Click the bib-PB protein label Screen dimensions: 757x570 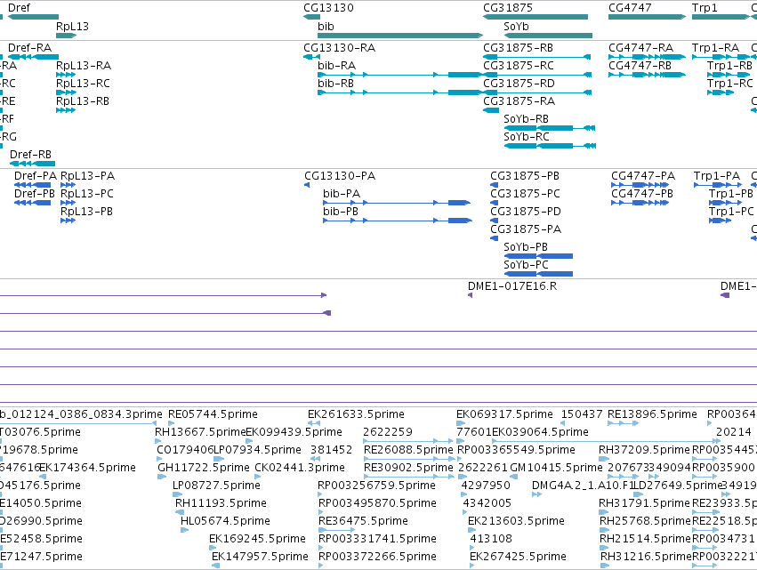pyautogui.click(x=341, y=212)
